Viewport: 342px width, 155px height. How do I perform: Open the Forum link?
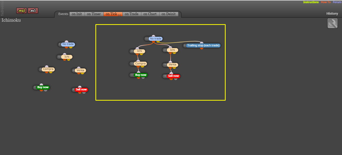[337, 2]
